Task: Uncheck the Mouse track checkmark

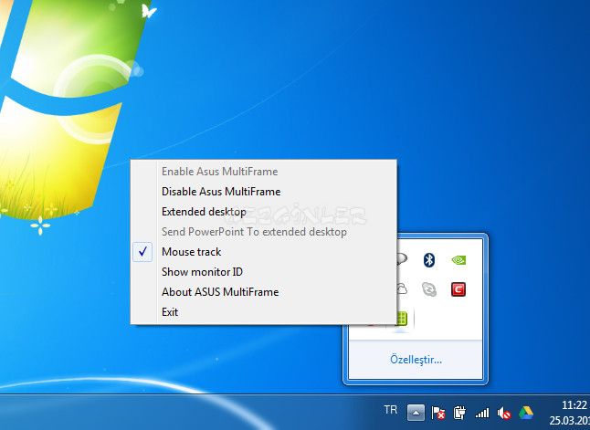Action: [x=143, y=252]
